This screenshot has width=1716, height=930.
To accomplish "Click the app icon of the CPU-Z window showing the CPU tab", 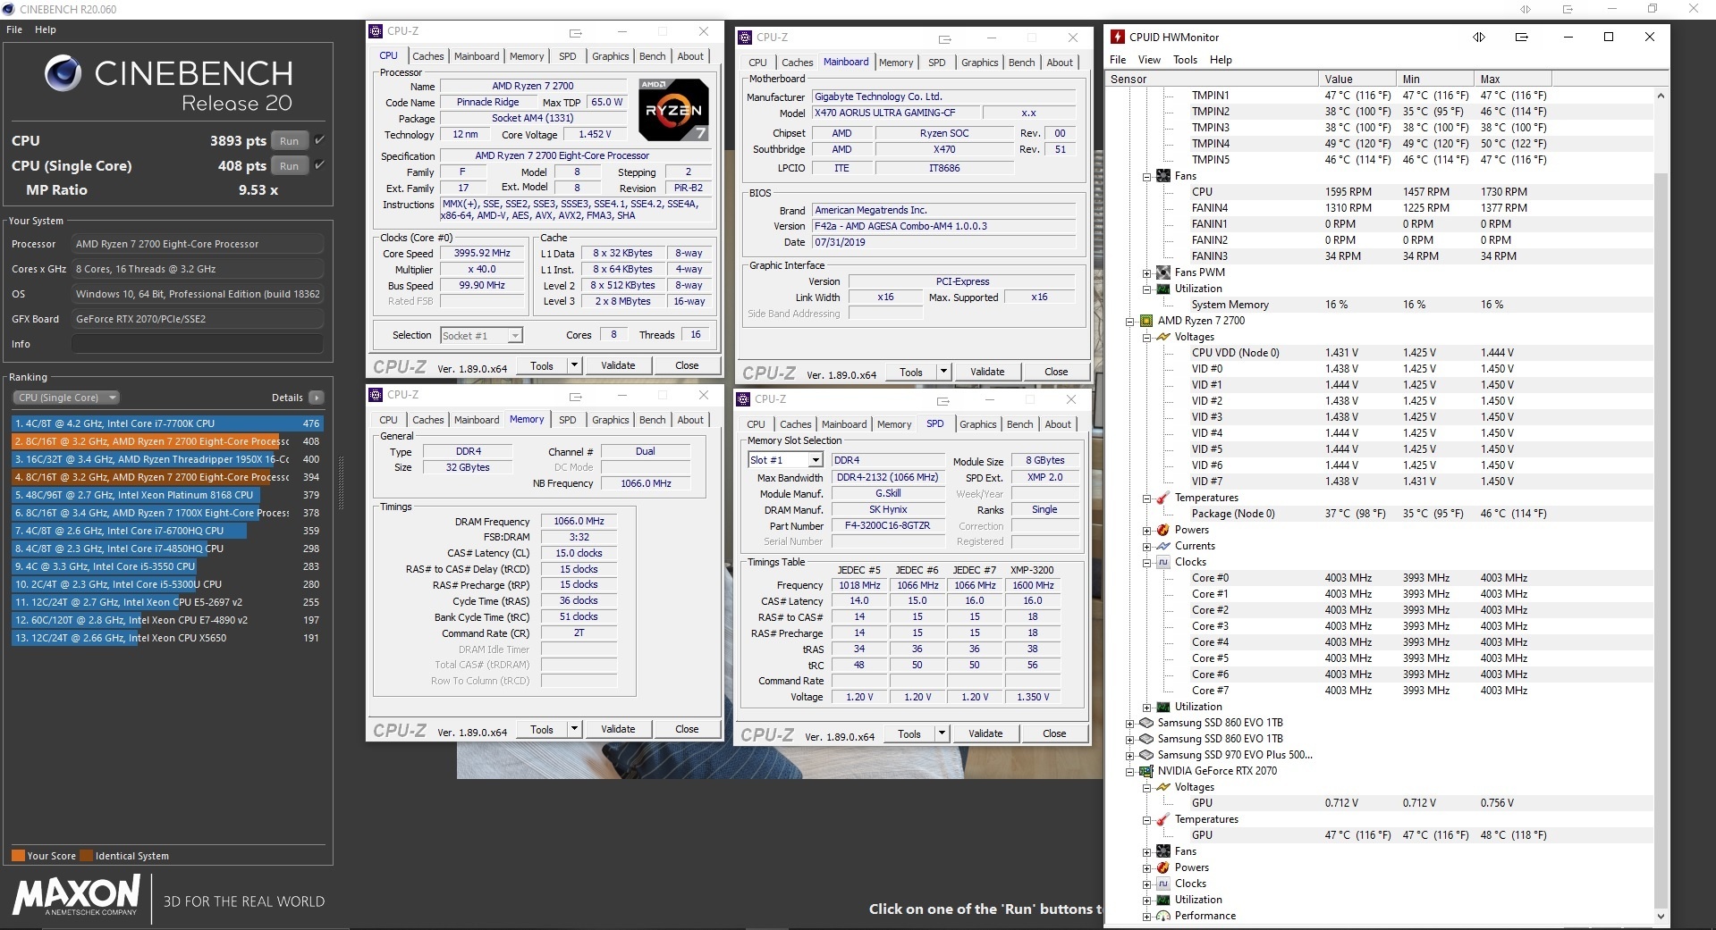I will pos(376,31).
